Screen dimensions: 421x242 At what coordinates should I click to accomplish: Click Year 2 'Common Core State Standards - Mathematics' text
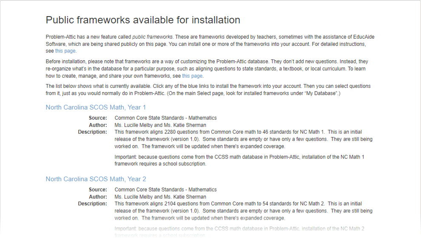pos(165,190)
